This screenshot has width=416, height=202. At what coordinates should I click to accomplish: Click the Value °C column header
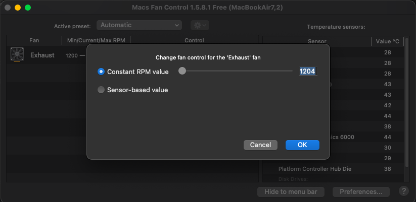[x=387, y=41]
